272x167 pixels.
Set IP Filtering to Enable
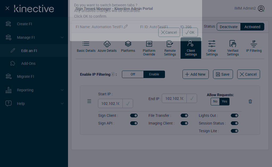coord(154,74)
